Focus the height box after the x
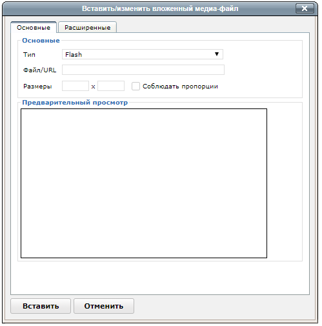Screen dimensions: 322x326 pyautogui.click(x=111, y=86)
